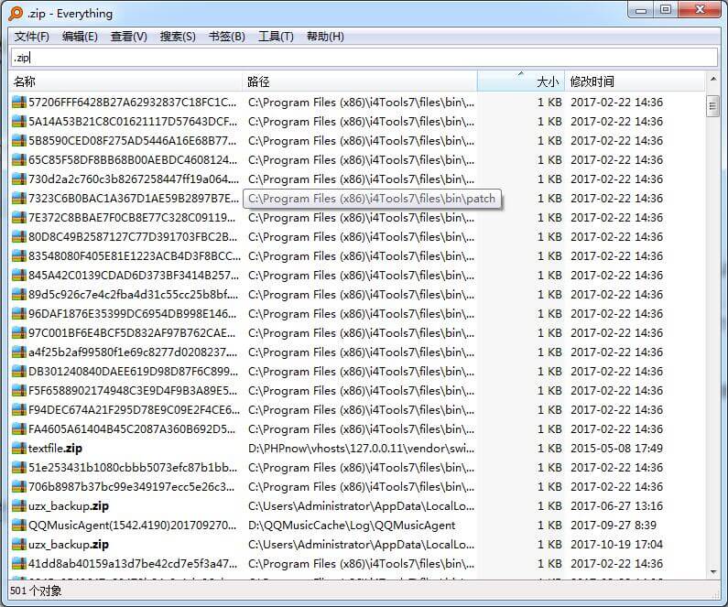Open the 编辑(E) menu
728x607 pixels.
80,37
